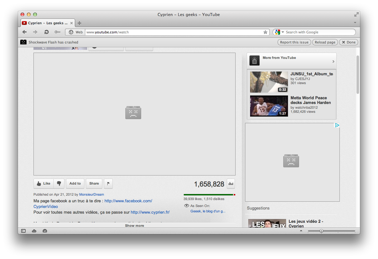Expand description with Show more

[x=134, y=226]
